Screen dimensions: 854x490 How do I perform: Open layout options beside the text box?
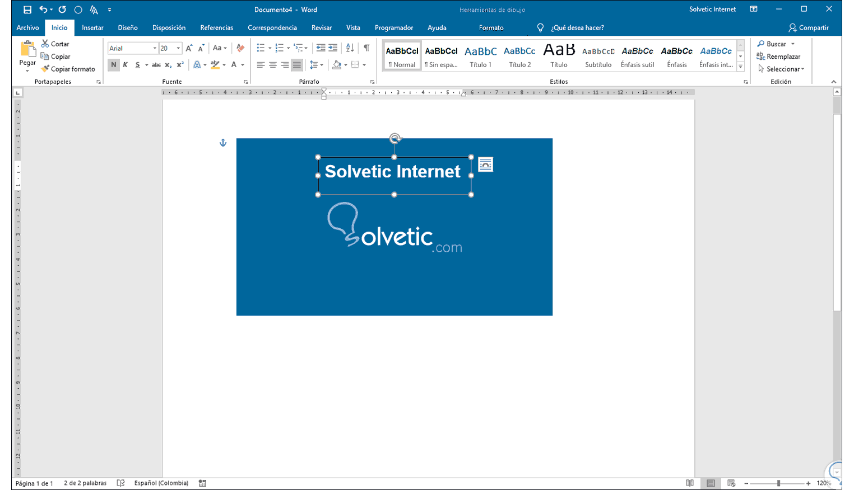tap(486, 165)
